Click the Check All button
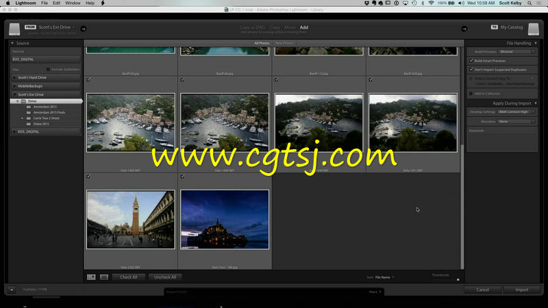Image resolution: width=548 pixels, height=308 pixels. click(x=129, y=277)
